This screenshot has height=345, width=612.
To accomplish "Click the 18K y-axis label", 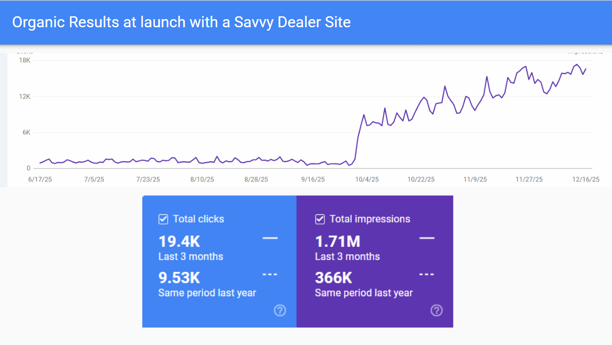I will click(25, 60).
